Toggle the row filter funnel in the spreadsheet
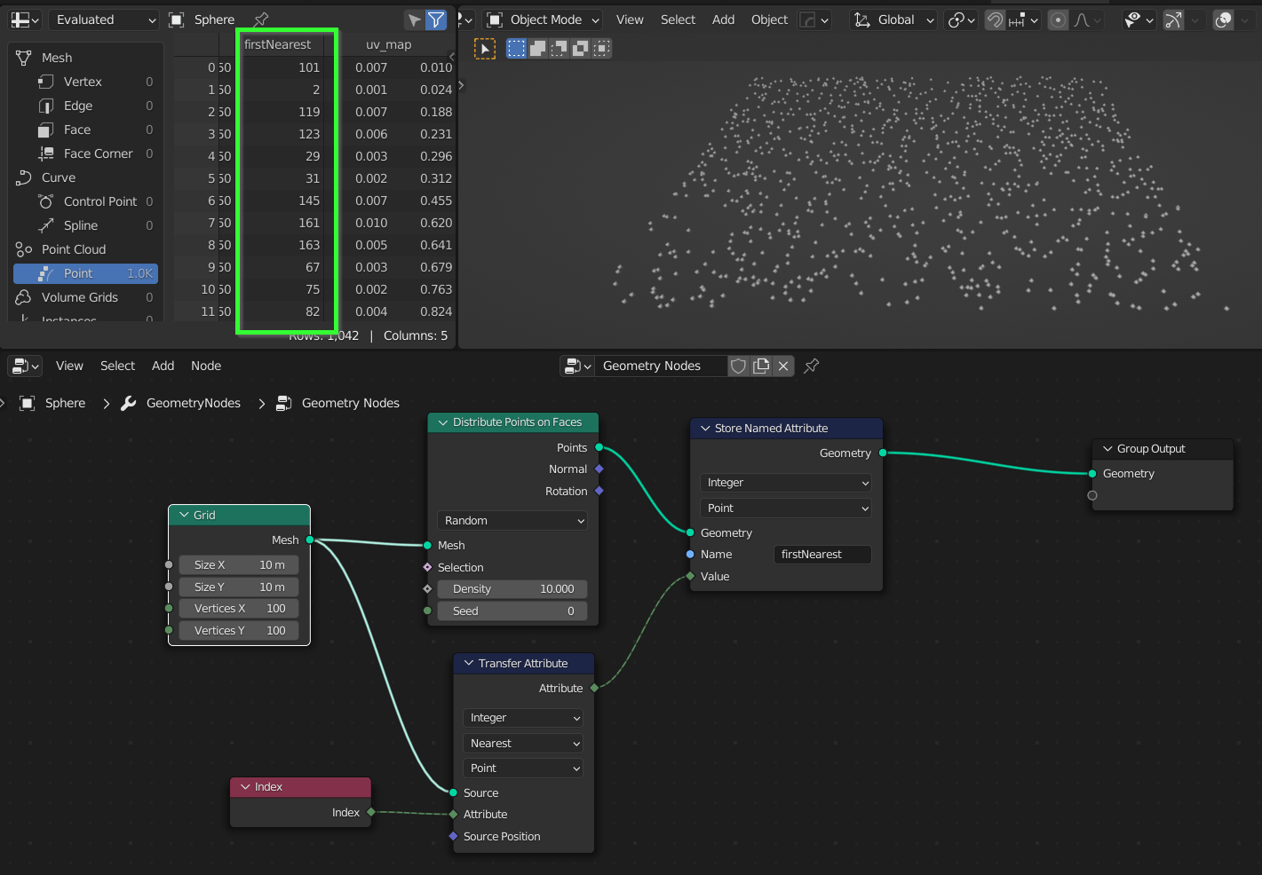This screenshot has width=1262, height=875. tap(434, 19)
